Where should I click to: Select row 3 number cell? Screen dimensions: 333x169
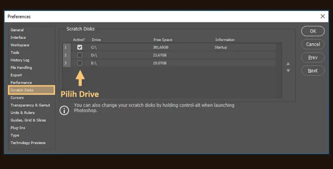tap(67, 63)
